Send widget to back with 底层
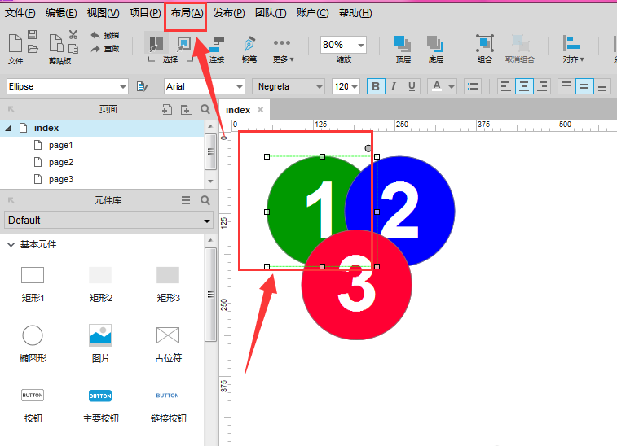The height and width of the screenshot is (446, 617). pos(435,49)
